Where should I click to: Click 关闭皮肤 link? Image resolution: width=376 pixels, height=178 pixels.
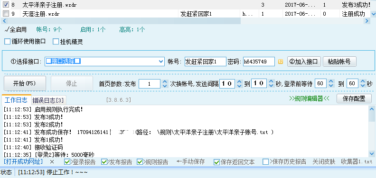[324, 162]
